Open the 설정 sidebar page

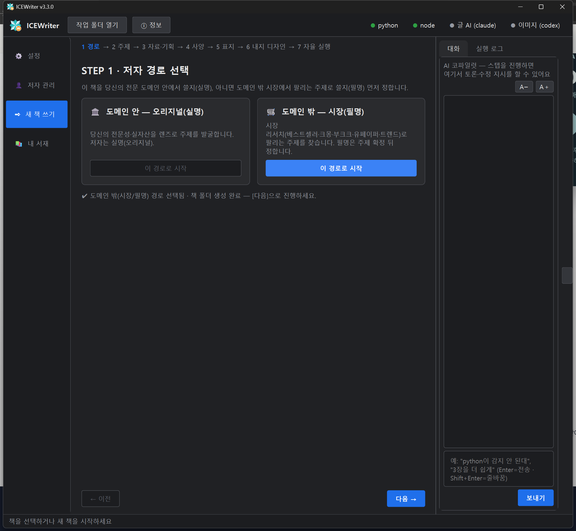[37, 56]
